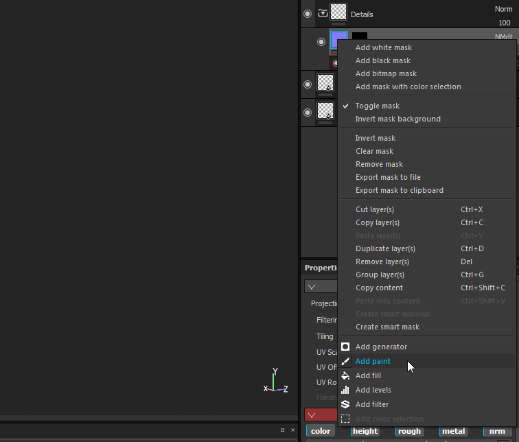Click the Details folder icon

(323, 12)
